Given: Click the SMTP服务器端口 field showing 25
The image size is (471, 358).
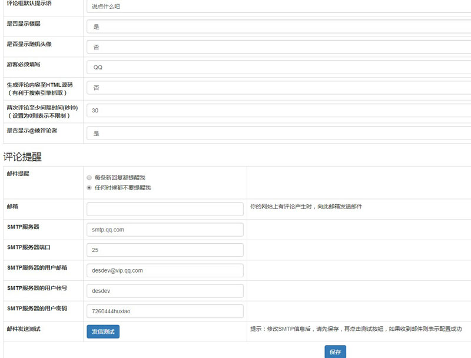Looking at the screenshot, I should point(165,250).
